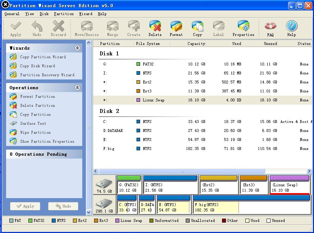Screen dimensions: 314x233
Task: Open Properties from the toolbar
Action: pyautogui.click(x=243, y=29)
